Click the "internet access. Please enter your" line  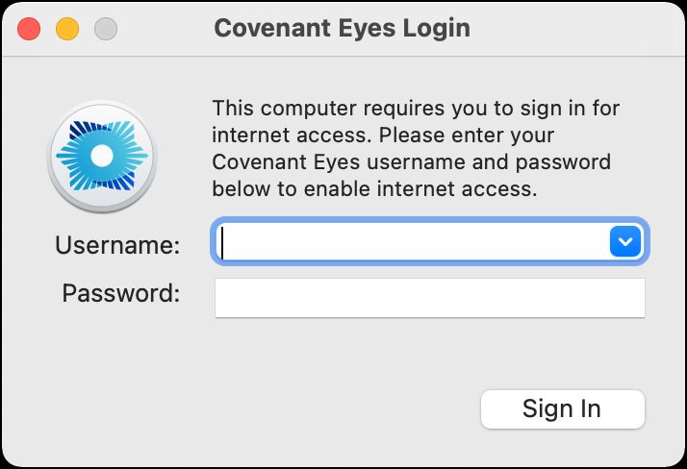click(x=383, y=136)
